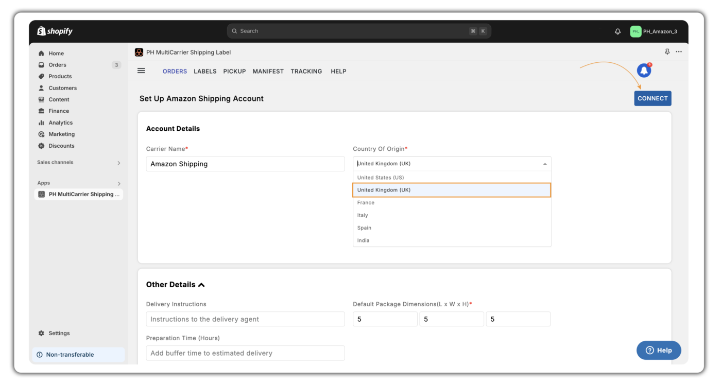Click the CONNECT button

tap(653, 98)
